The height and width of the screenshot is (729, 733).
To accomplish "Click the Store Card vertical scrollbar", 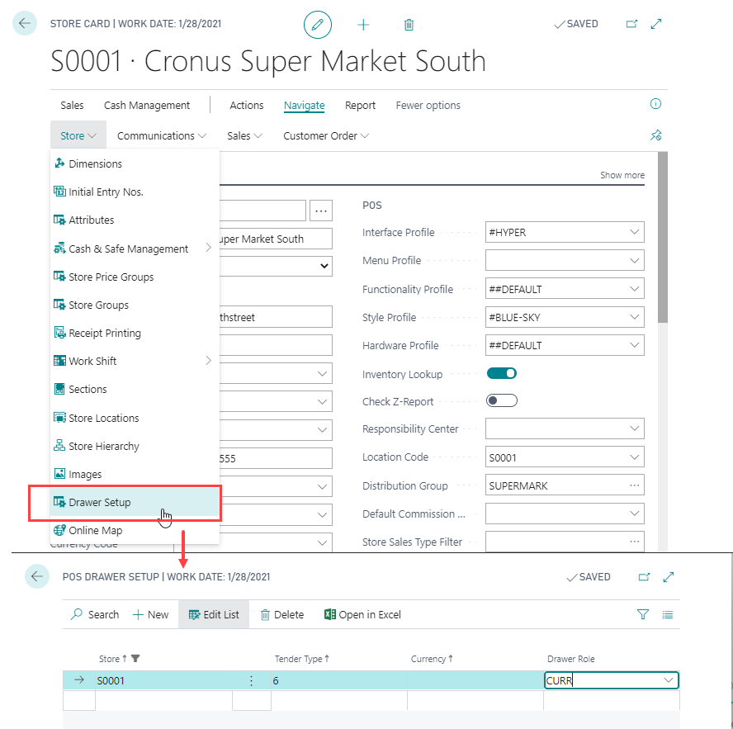I will pos(662,238).
